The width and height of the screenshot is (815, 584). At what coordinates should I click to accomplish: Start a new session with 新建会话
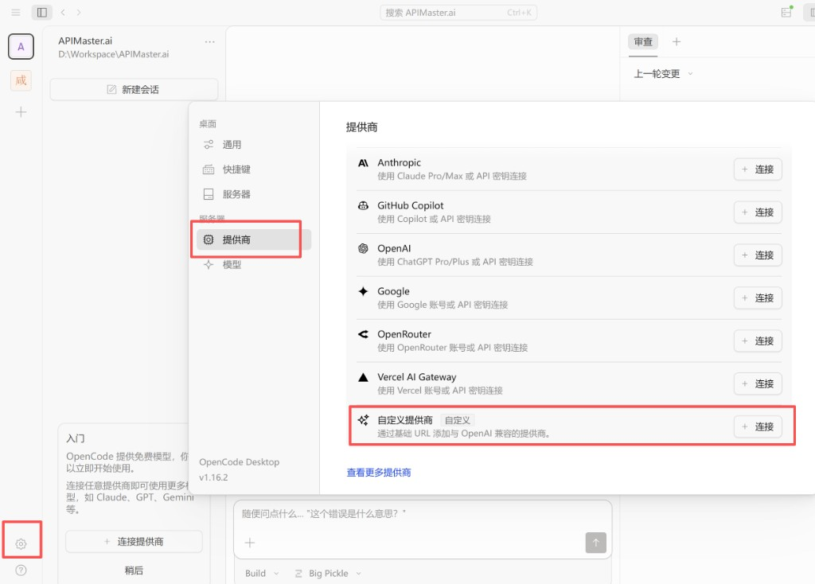pos(134,89)
